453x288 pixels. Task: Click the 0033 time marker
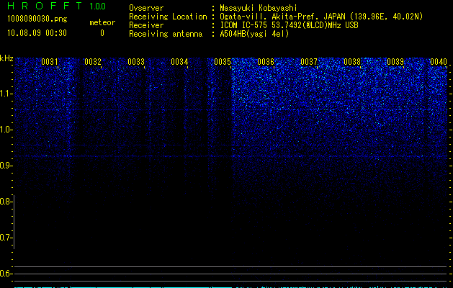tap(136, 62)
